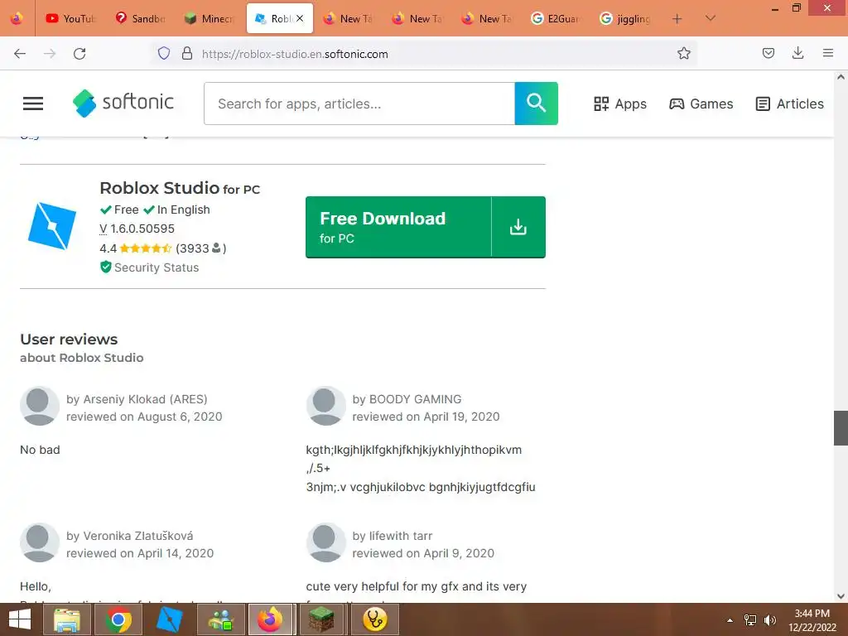Viewport: 848px width, 636px height.
Task: Click Veronika Zlatušková reviewer avatar
Action: point(40,542)
